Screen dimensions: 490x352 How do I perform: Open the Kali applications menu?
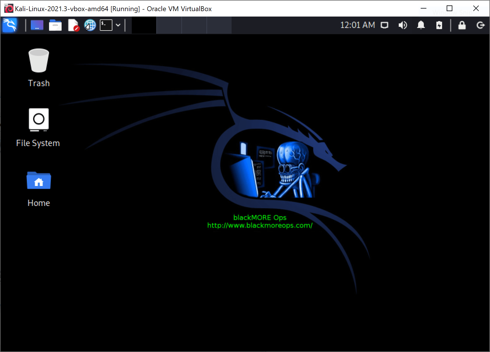pos(9,25)
